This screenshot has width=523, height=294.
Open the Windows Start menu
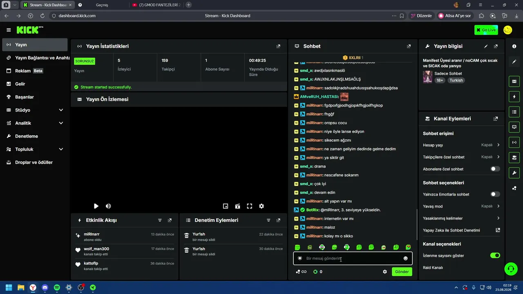coord(9,287)
